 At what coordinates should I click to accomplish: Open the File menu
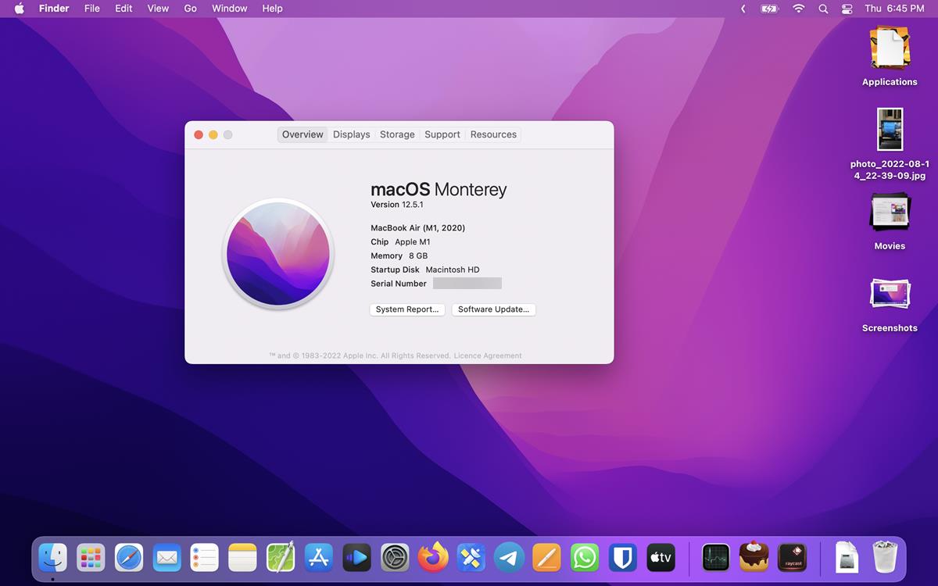coord(92,9)
